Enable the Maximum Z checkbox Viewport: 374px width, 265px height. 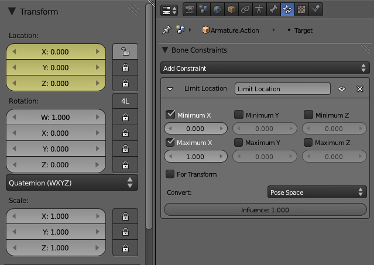[308, 142]
